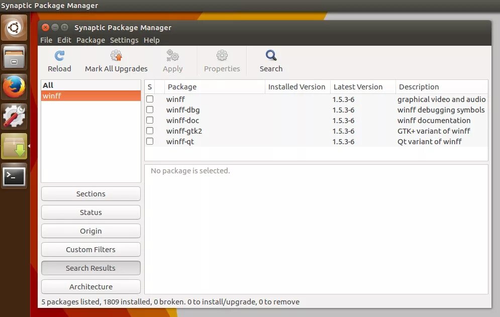Select the winff-dbg package name

[x=183, y=110]
